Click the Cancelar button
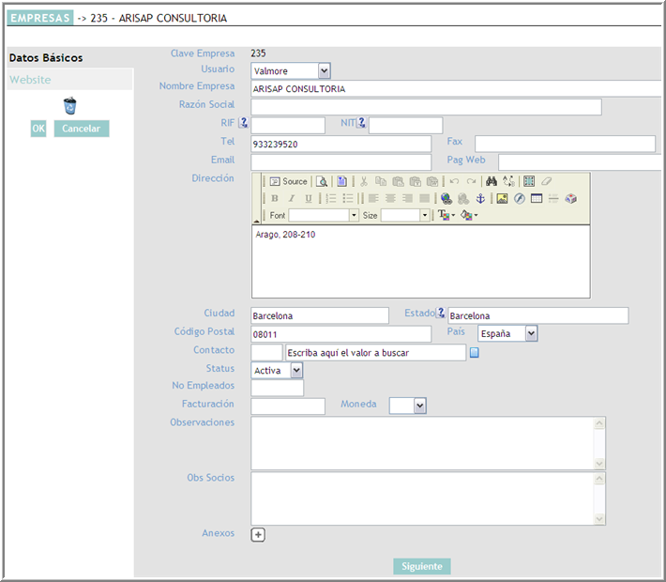The width and height of the screenshot is (666, 582). (x=81, y=129)
